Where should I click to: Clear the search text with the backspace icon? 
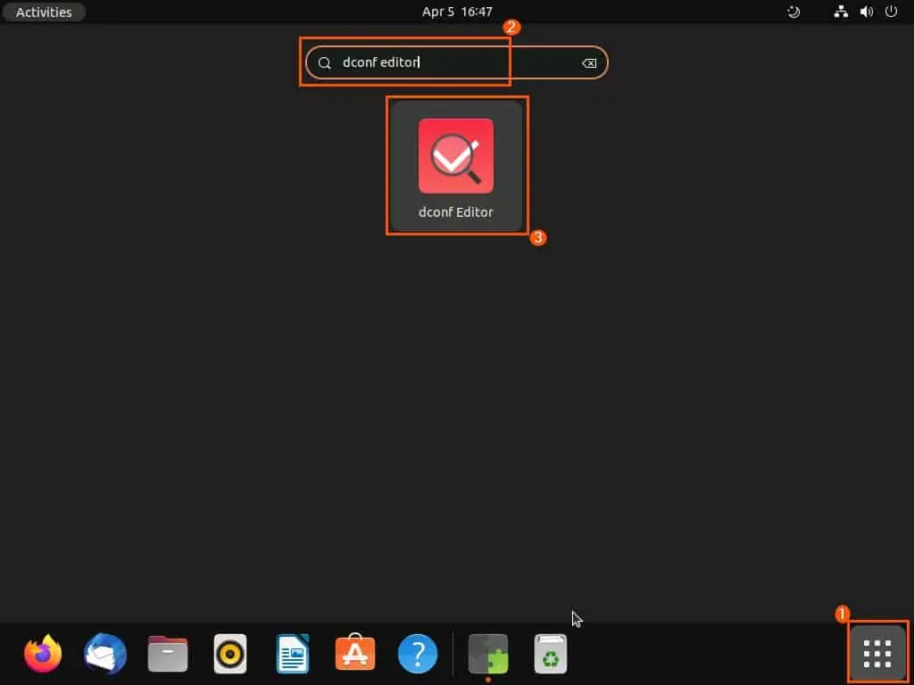(x=589, y=63)
